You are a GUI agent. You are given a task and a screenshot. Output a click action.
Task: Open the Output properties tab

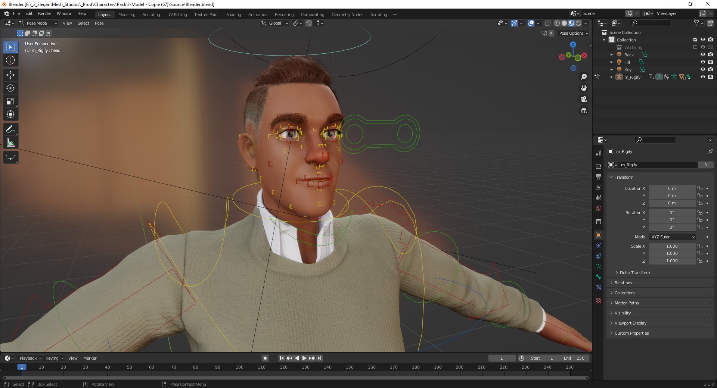(599, 176)
